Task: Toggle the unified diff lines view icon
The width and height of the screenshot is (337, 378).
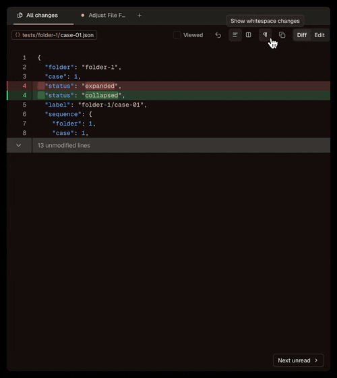Action: pos(235,35)
